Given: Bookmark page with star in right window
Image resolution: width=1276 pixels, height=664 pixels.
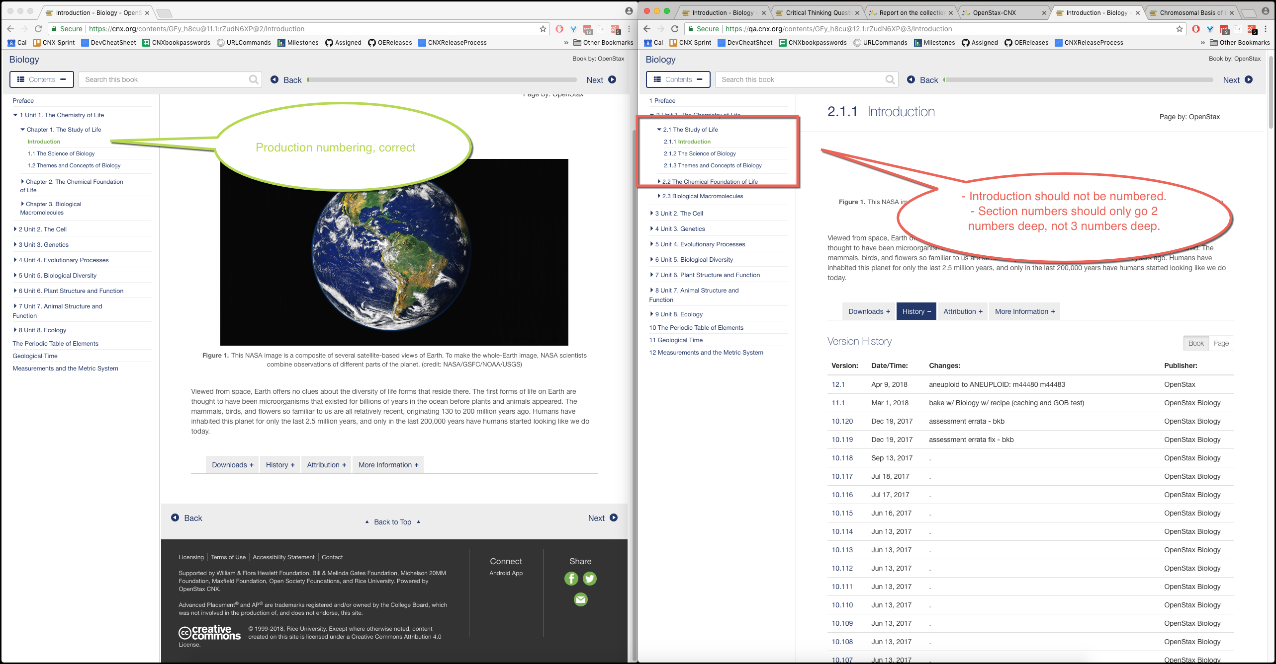Looking at the screenshot, I should 1180,29.
